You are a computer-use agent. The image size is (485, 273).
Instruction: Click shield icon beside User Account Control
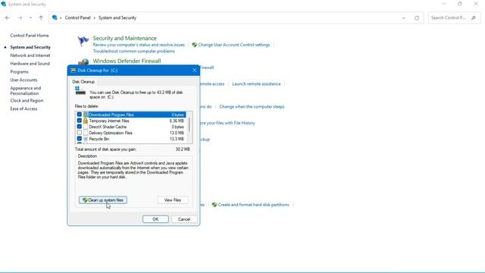(x=194, y=45)
